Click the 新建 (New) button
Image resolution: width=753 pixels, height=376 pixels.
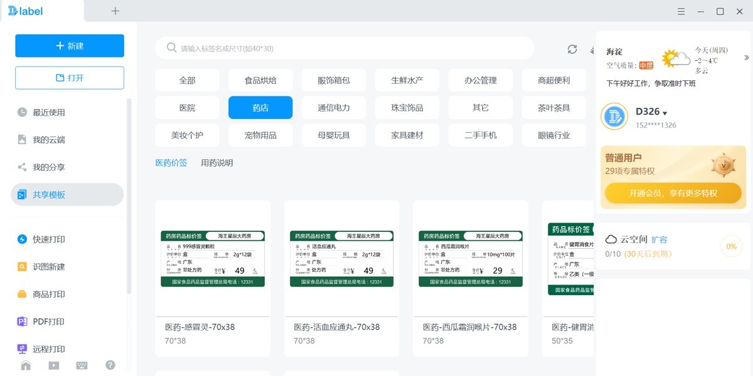pyautogui.click(x=69, y=45)
